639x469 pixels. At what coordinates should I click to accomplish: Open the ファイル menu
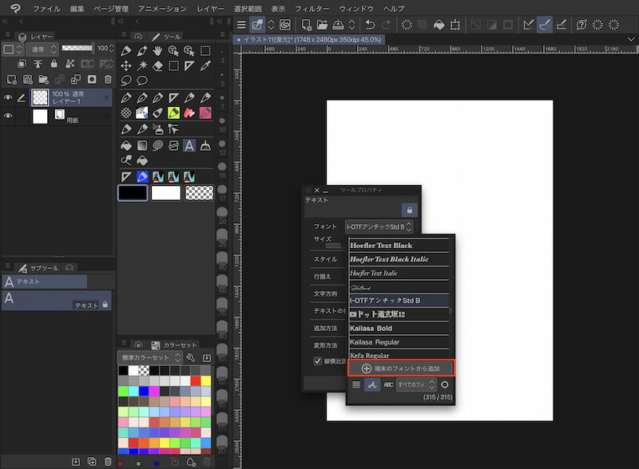coord(46,8)
